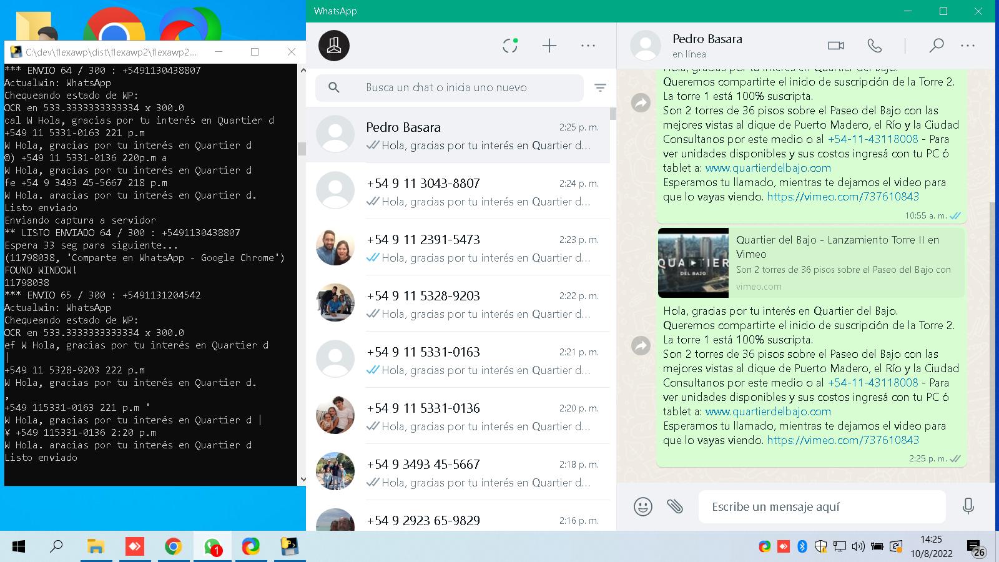Image resolution: width=999 pixels, height=562 pixels.
Task: Click the Vimeo link preview title text
Action: pos(837,247)
